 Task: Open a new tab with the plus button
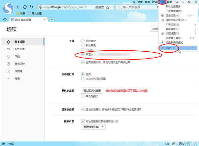[x=52, y=20]
